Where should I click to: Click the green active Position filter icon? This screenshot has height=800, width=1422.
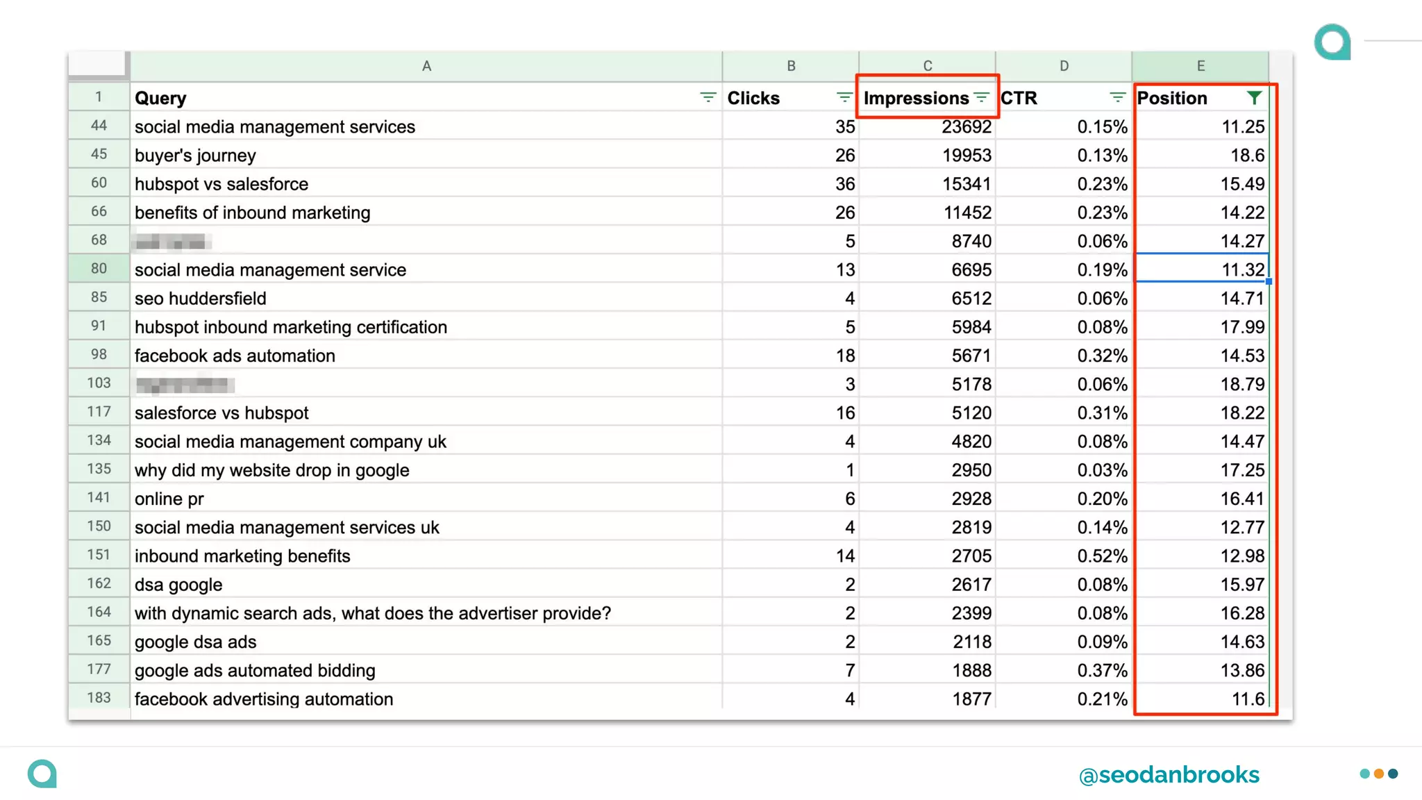pyautogui.click(x=1254, y=98)
